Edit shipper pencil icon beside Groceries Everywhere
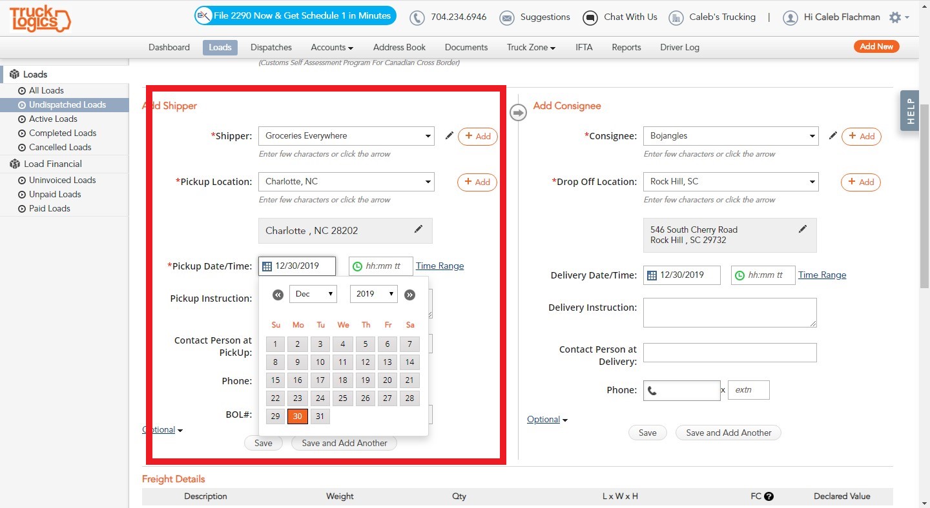This screenshot has width=930, height=508. click(x=449, y=136)
